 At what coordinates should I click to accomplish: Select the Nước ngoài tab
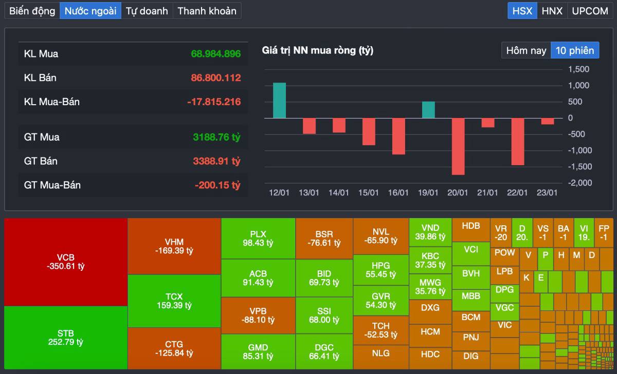90,11
